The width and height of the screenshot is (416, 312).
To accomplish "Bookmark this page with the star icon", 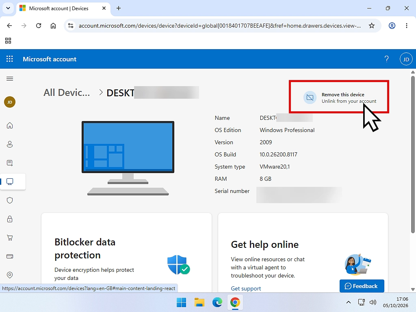I will pyautogui.click(x=372, y=26).
